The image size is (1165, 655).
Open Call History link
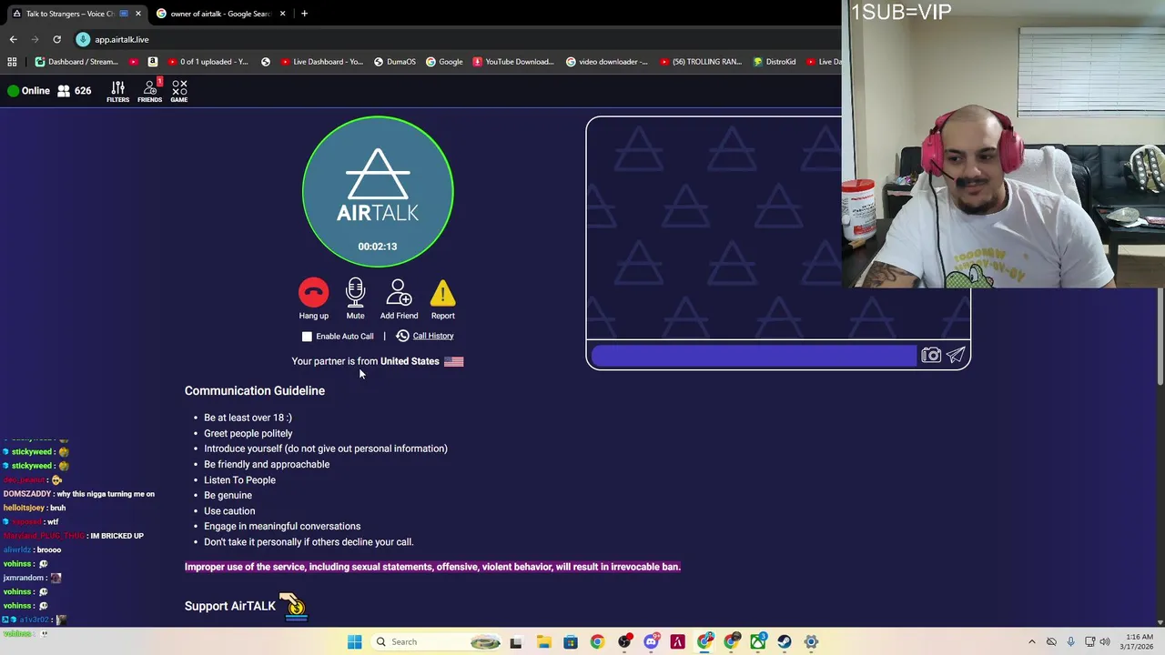coord(432,336)
